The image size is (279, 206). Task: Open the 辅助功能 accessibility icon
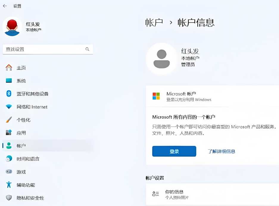point(9,185)
